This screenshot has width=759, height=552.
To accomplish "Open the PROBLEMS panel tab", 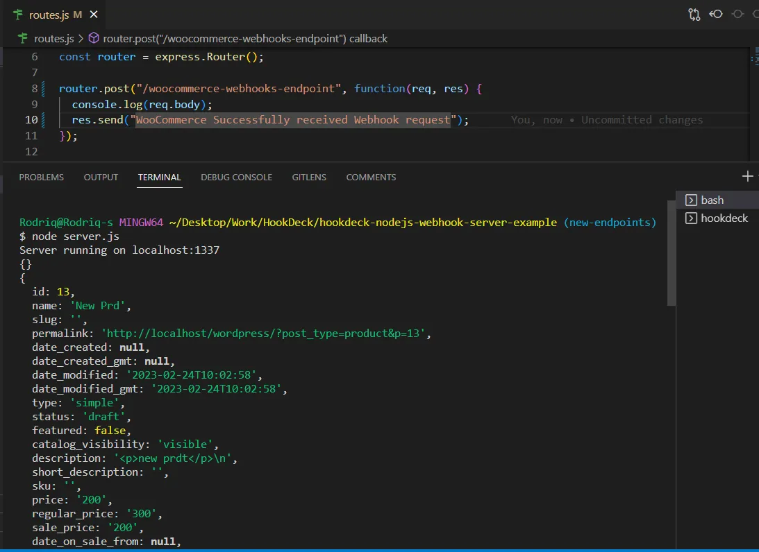I will (x=41, y=177).
